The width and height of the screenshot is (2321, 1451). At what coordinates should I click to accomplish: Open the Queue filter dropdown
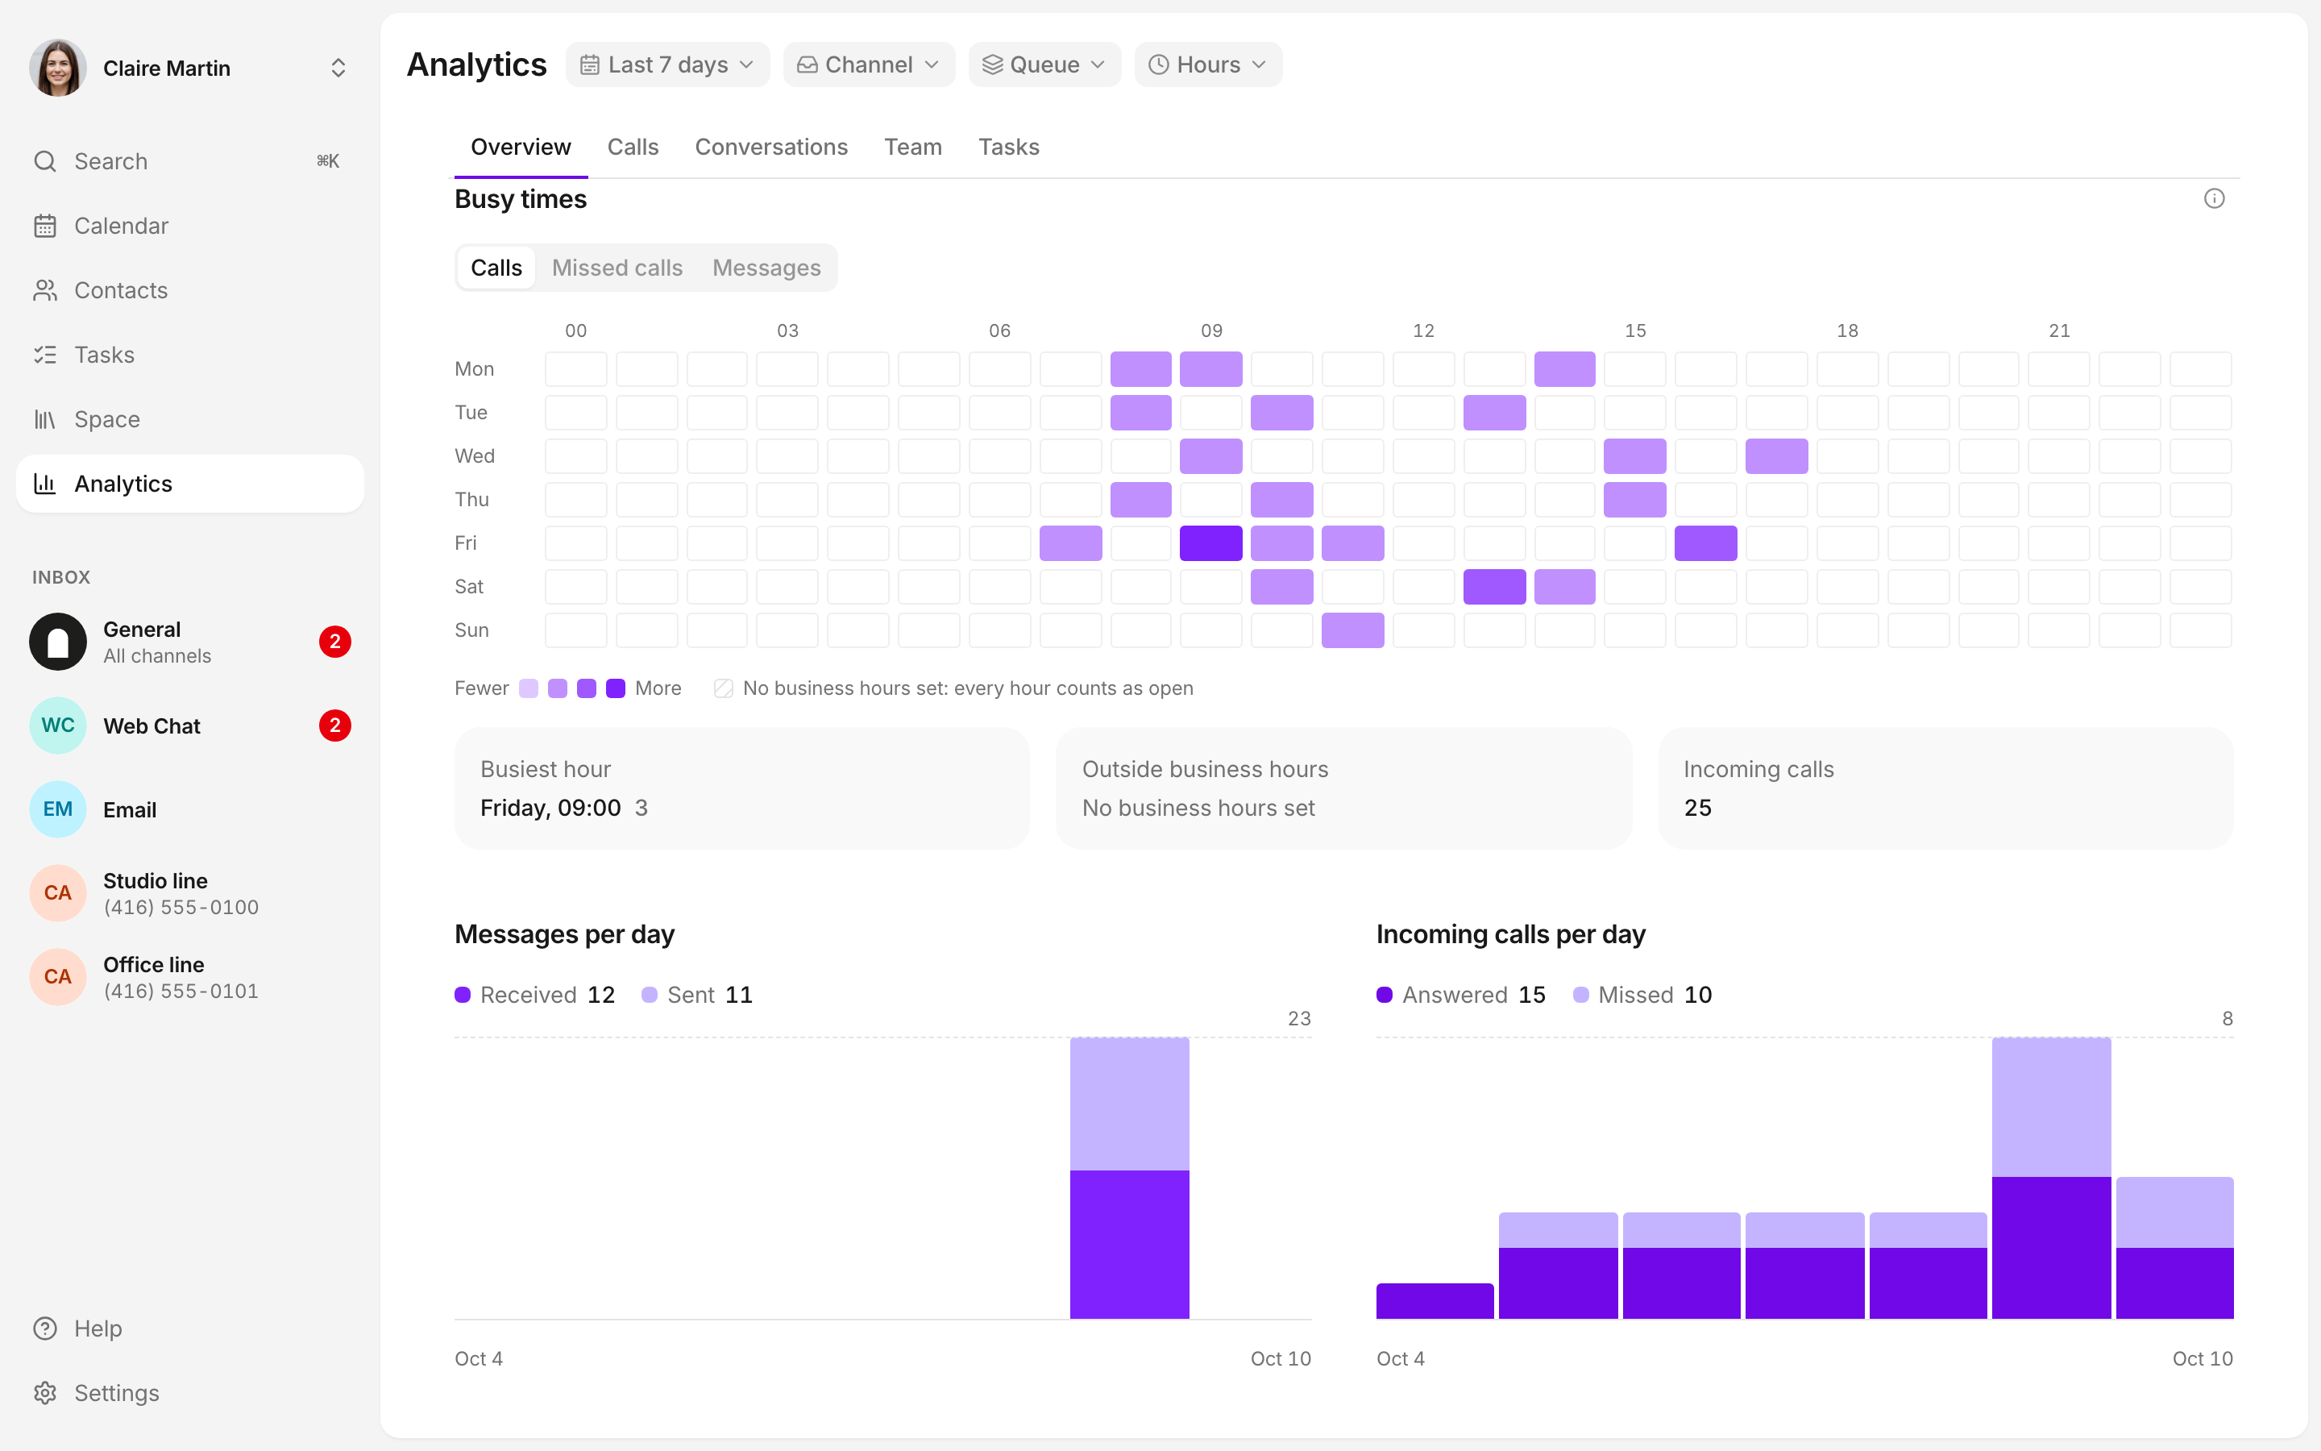click(x=1044, y=64)
